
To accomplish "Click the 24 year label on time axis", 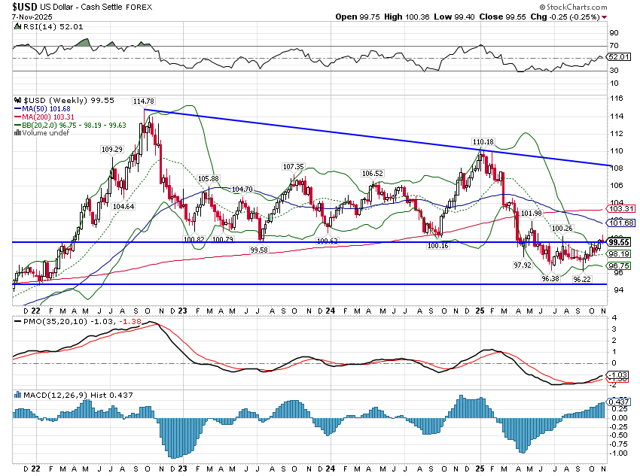I will (331, 310).
